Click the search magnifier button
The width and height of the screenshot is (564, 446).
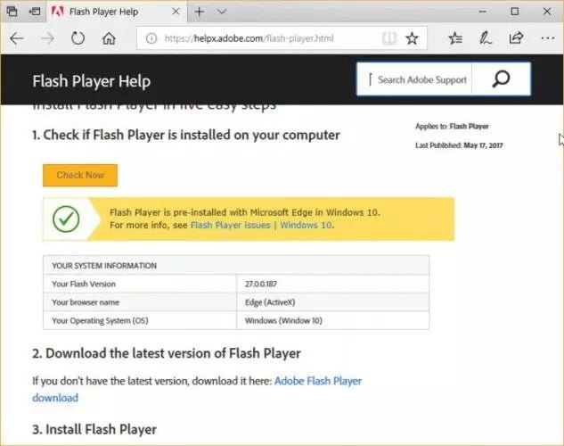501,79
